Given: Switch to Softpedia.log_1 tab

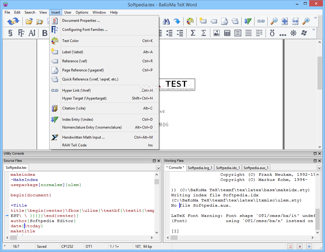Looking at the screenshot, I should (x=200, y=168).
